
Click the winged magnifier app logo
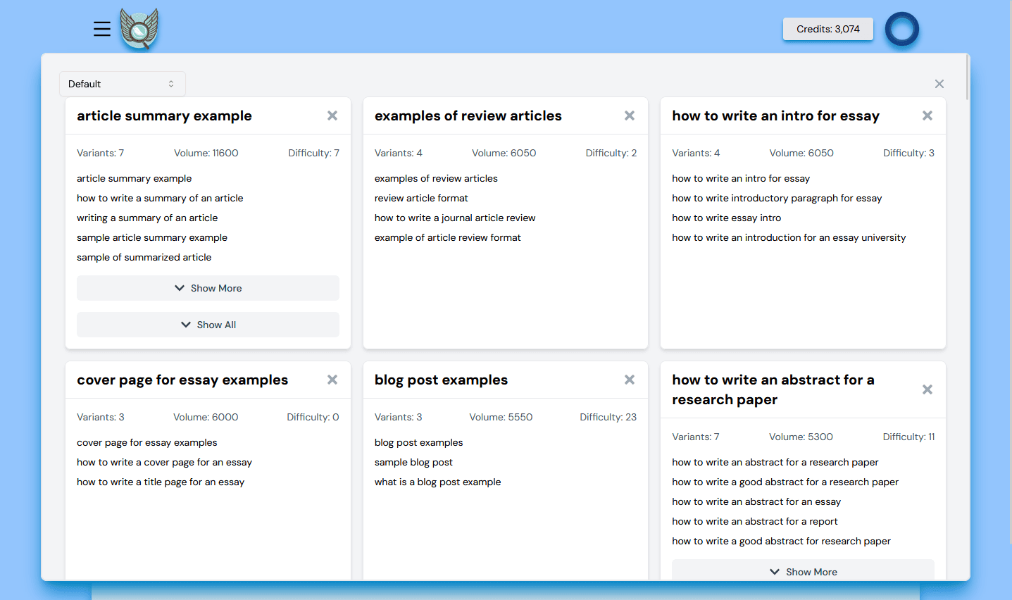click(138, 29)
